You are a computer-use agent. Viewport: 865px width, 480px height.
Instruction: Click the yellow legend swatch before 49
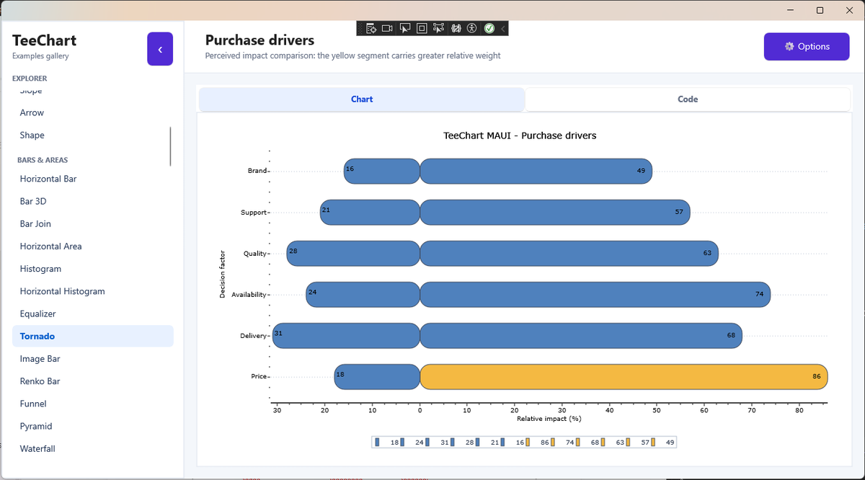653,442
